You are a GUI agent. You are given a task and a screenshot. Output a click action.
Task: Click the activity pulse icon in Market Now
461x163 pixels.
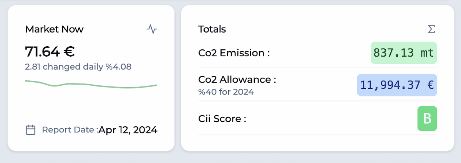click(152, 29)
